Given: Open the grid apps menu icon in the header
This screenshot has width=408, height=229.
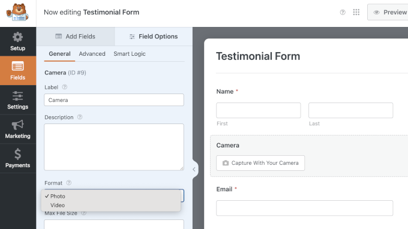Looking at the screenshot, I should [356, 12].
